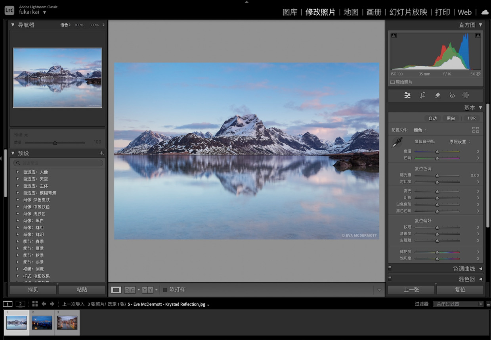Click the preset search input field

coord(58,163)
